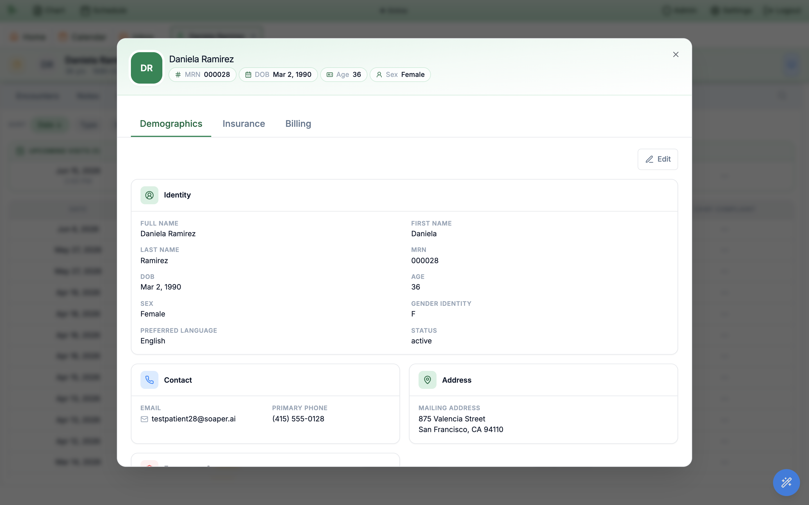Click the Status value active
Image resolution: width=809 pixels, height=505 pixels.
[421, 341]
